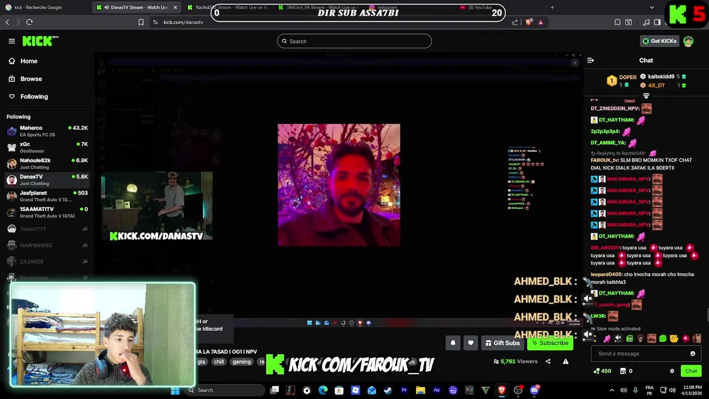709x399 pixels.
Task: Open Adobe Premiere Pro from the taskbar
Action: 404,390
